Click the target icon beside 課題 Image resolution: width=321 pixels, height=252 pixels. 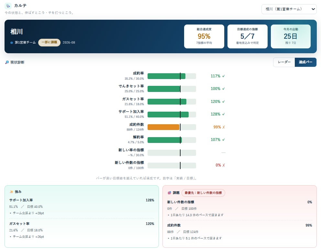(x=169, y=193)
